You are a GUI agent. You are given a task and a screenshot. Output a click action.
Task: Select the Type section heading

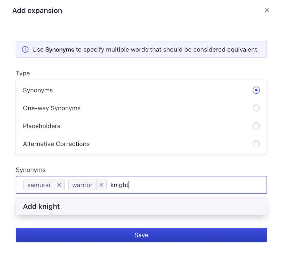pyautogui.click(x=23, y=73)
